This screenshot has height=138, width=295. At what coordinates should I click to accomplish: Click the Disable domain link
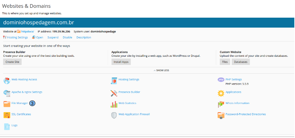click(68, 37)
